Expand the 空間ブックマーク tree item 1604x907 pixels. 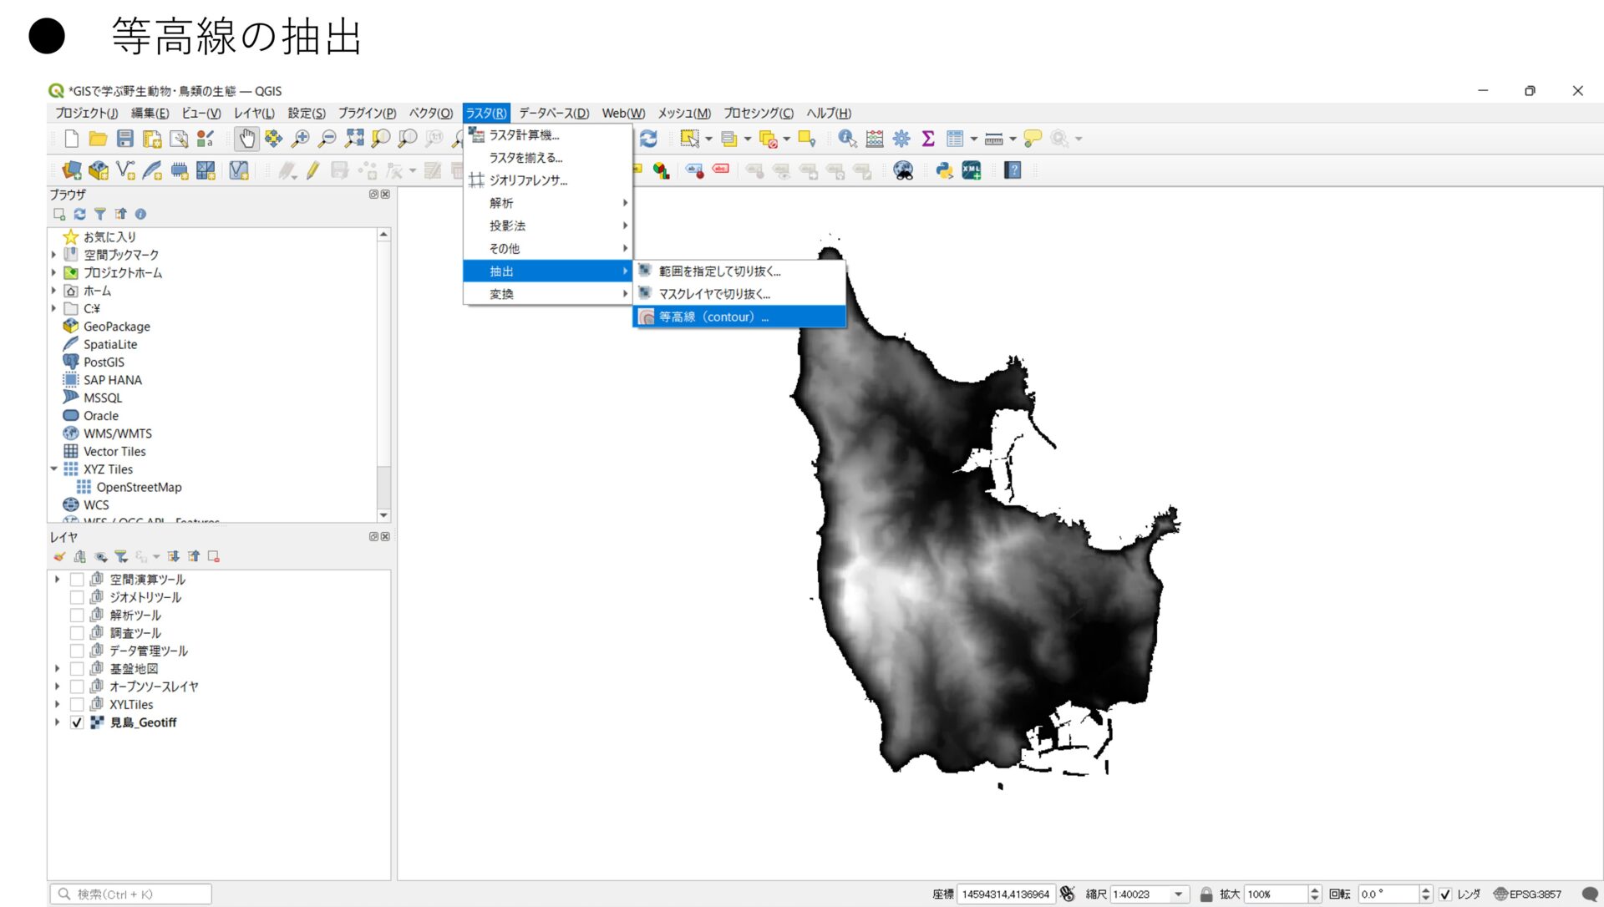coord(54,255)
